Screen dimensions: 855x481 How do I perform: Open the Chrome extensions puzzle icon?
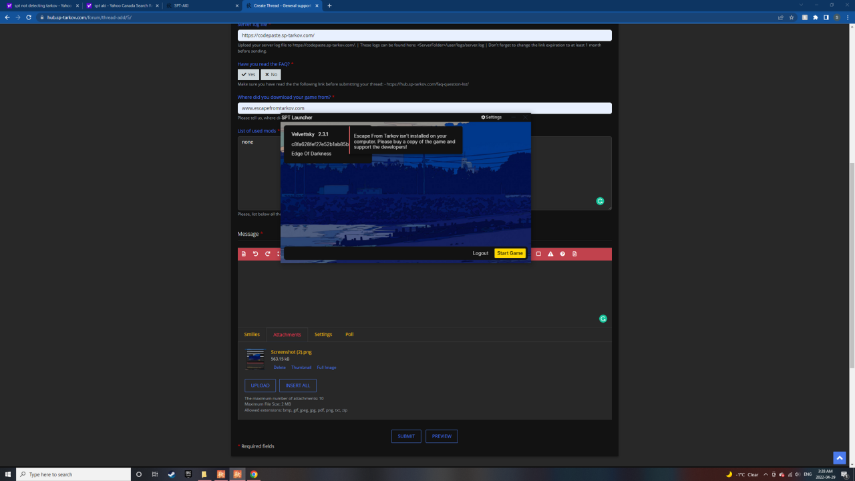pyautogui.click(x=816, y=17)
